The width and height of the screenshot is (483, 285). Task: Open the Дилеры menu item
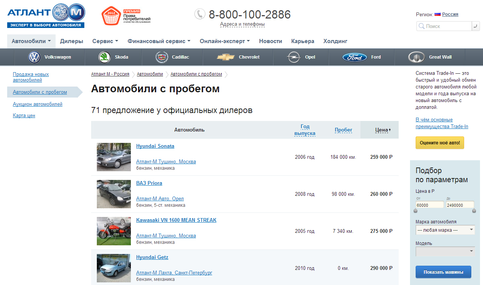coord(71,41)
